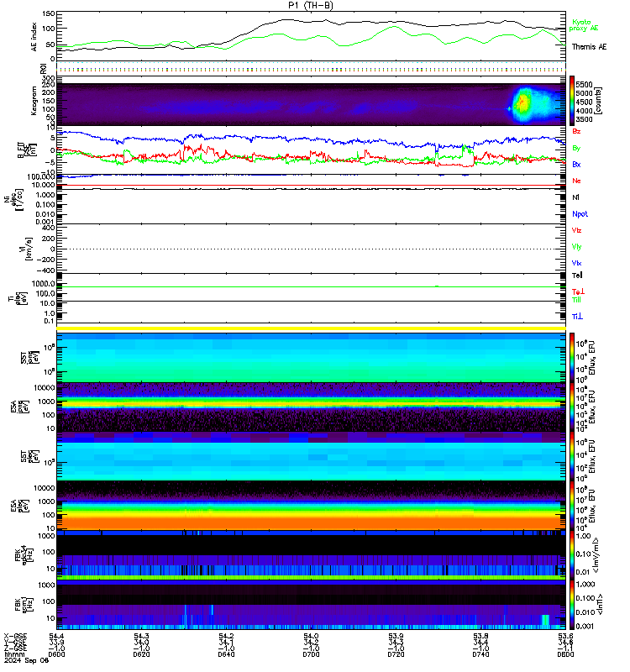The width and height of the screenshot is (630, 672).
Task: Click the blue Bx legend label
Action: click(576, 164)
